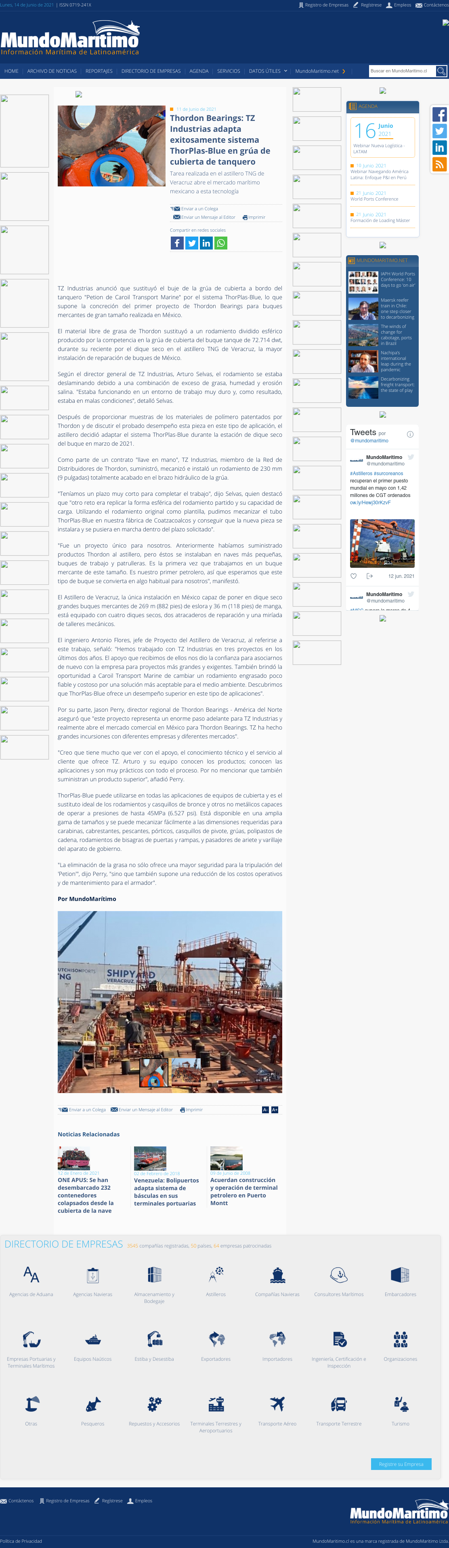Click the search magnifier icon
The image size is (449, 1548).
(x=441, y=71)
